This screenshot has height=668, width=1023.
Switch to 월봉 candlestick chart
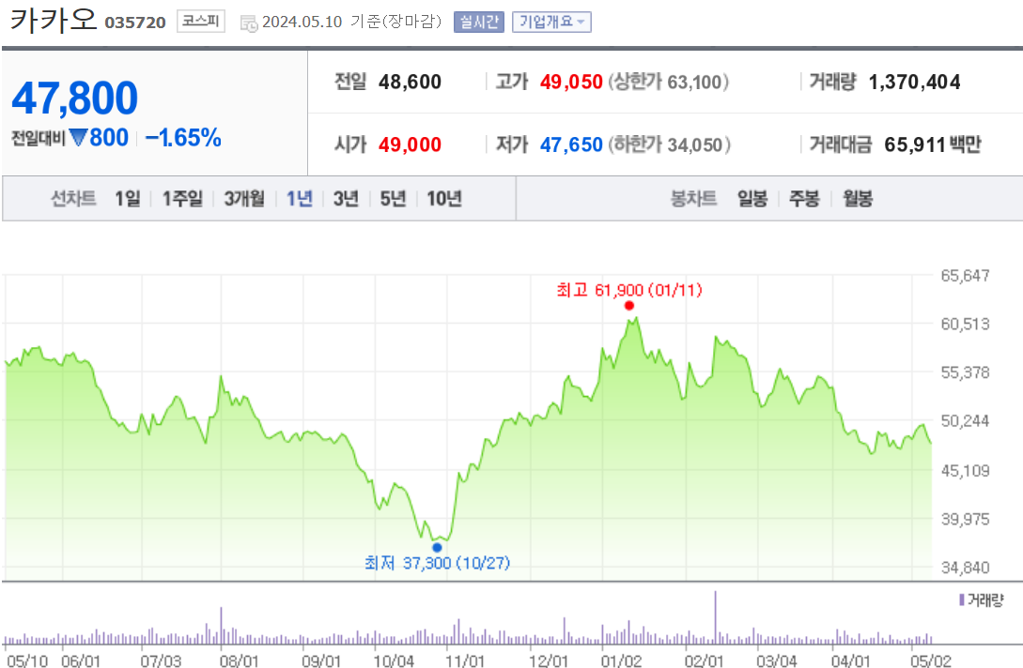click(858, 198)
